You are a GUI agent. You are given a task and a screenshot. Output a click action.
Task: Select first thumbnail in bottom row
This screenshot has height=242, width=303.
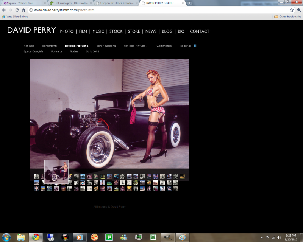[36, 189]
